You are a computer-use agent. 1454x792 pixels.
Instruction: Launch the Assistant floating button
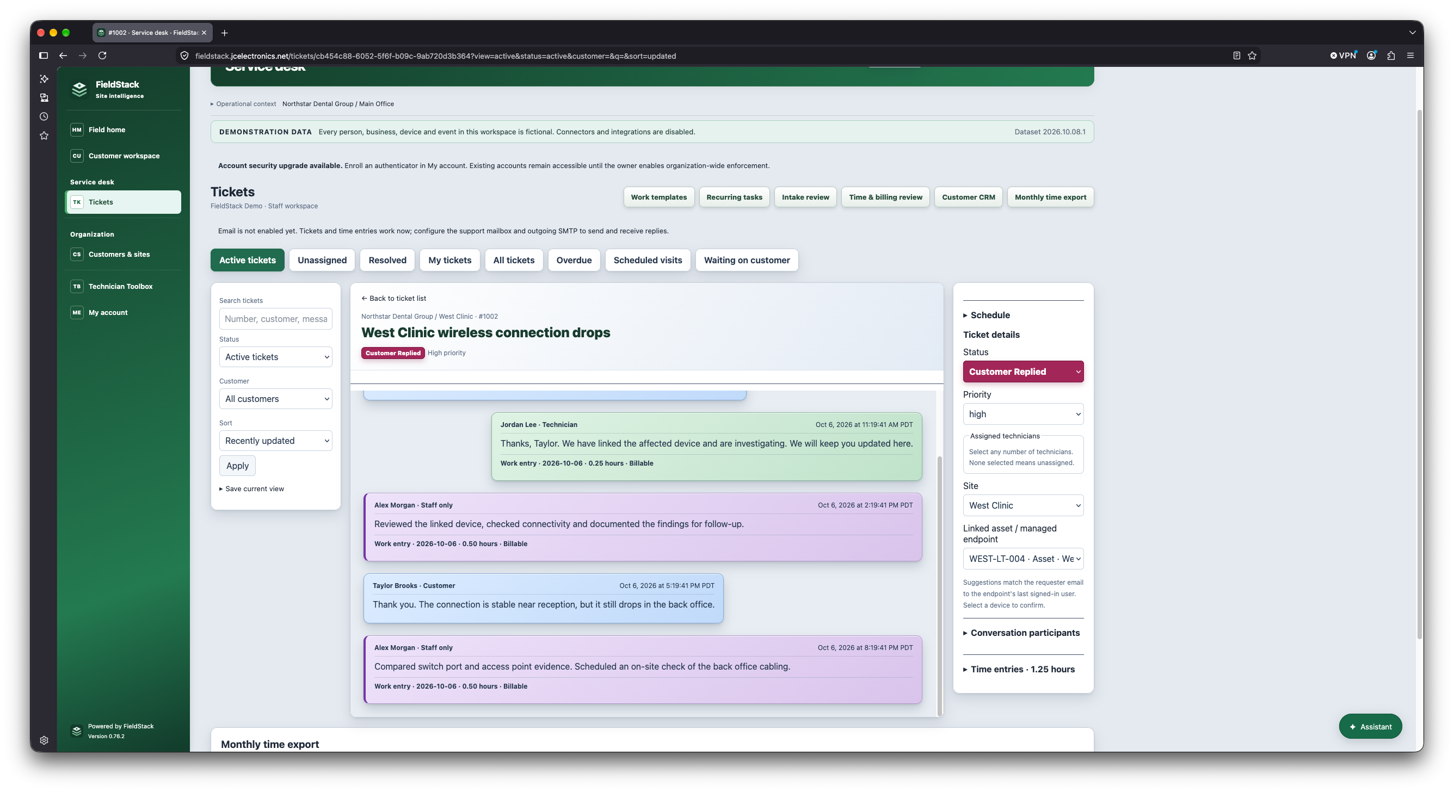(1370, 727)
